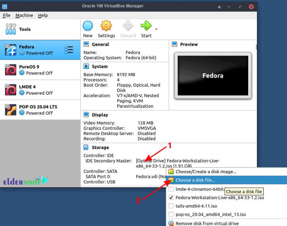
Task: Click '128 MB' video memory value
Action: [146, 123]
